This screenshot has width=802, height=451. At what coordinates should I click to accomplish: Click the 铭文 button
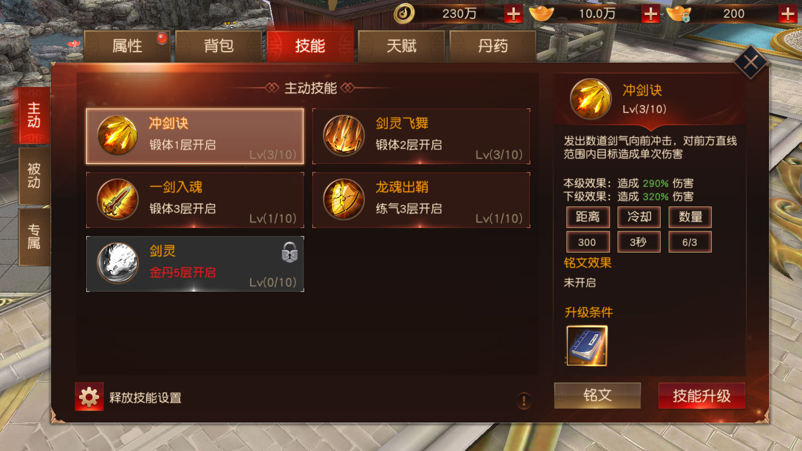point(597,395)
